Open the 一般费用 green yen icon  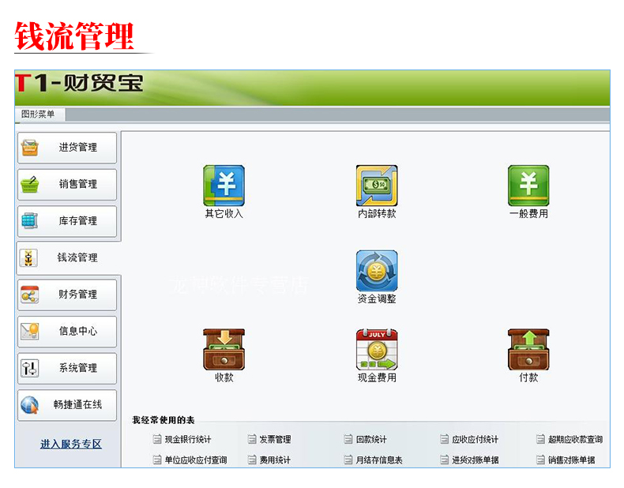click(528, 186)
